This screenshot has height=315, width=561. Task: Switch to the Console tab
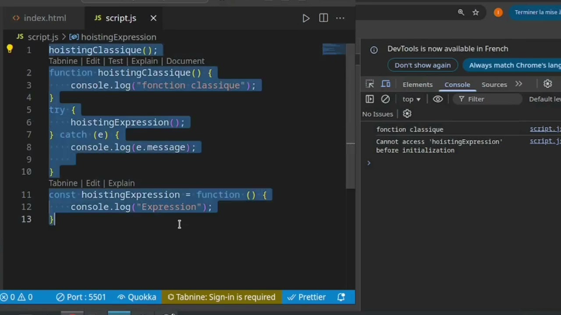point(457,84)
